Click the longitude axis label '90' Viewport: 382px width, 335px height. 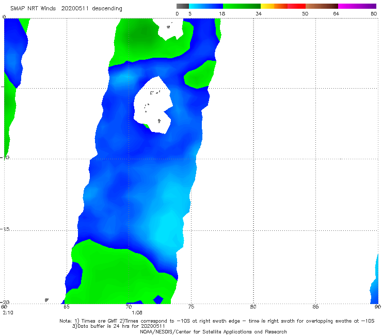click(x=378, y=307)
